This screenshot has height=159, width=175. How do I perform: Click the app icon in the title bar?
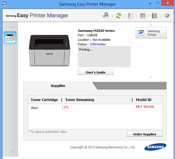pos(5,4)
